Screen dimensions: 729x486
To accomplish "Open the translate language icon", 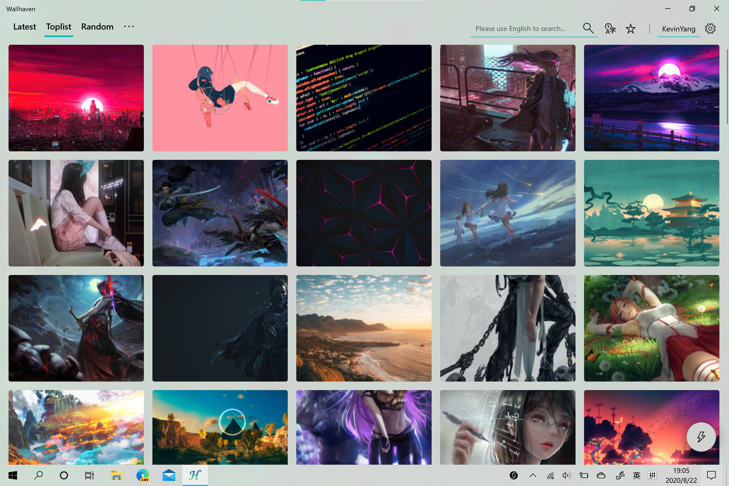I will [x=610, y=29].
